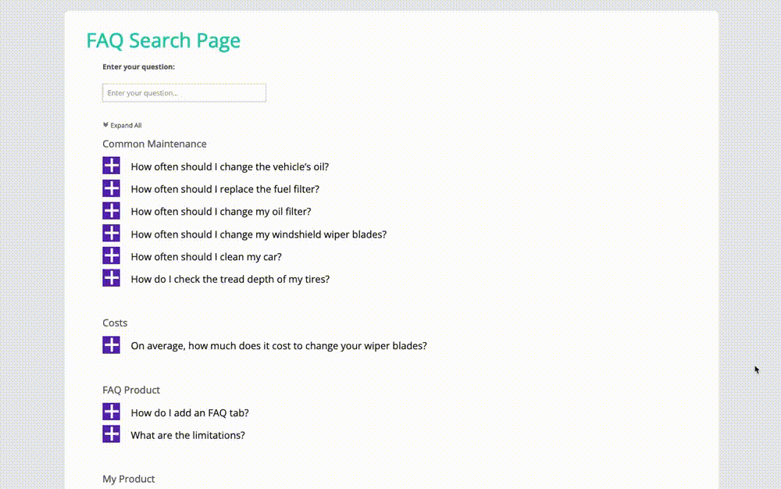Click the FAQ Product category heading
The image size is (781, 489).
pos(131,390)
